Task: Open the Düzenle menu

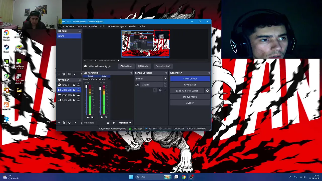Action: tap(70, 26)
